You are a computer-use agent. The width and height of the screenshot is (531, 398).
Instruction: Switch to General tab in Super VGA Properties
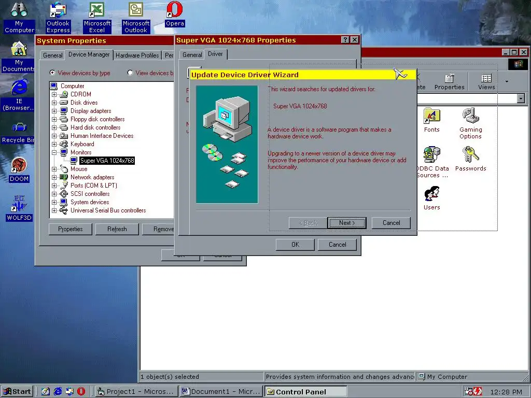click(192, 55)
